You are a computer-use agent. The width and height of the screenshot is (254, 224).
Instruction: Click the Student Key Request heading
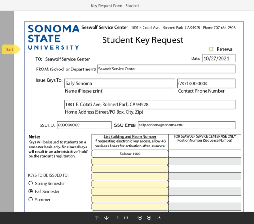[x=143, y=40]
